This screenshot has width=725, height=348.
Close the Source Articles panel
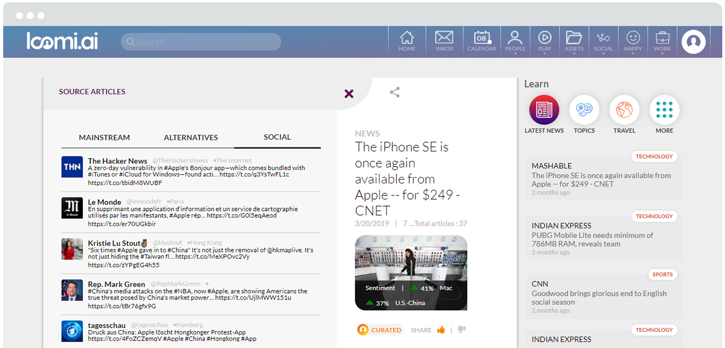[349, 94]
